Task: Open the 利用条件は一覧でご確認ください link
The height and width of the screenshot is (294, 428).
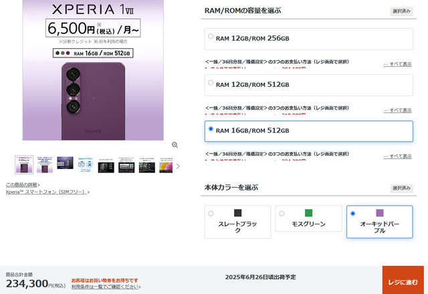Action: (106, 287)
